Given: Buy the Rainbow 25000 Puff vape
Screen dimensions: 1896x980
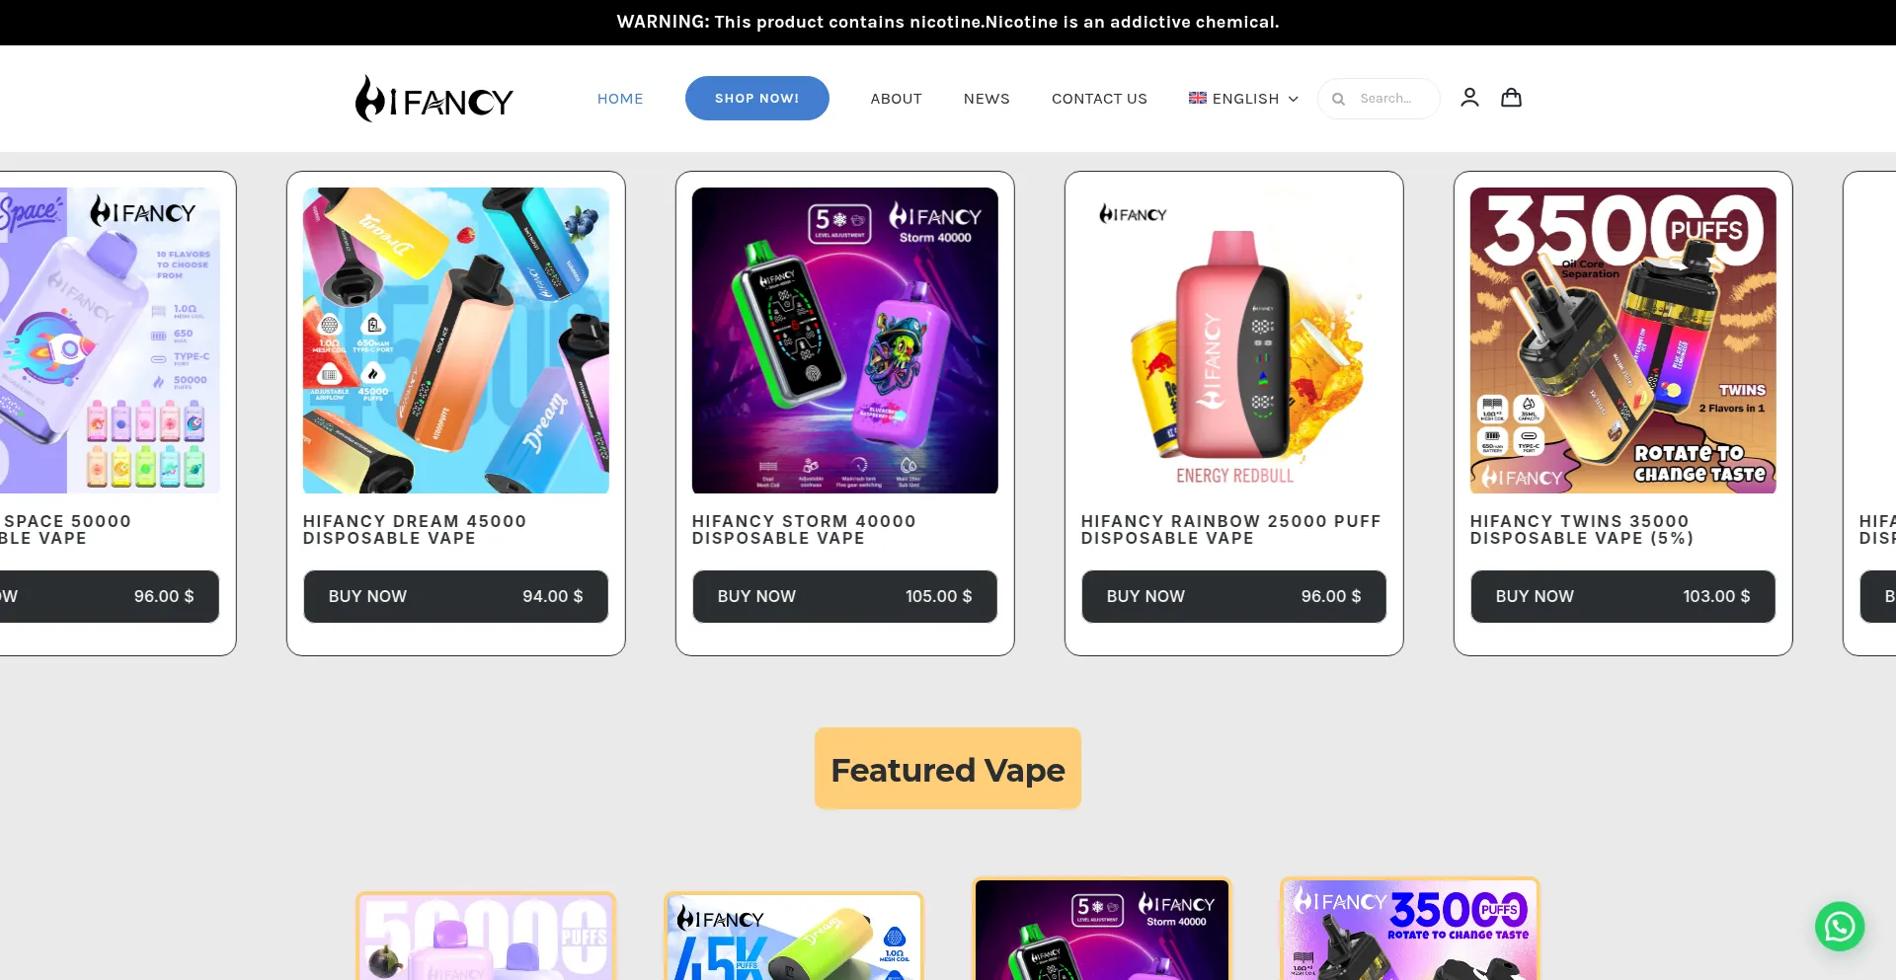Looking at the screenshot, I should click(x=1233, y=596).
